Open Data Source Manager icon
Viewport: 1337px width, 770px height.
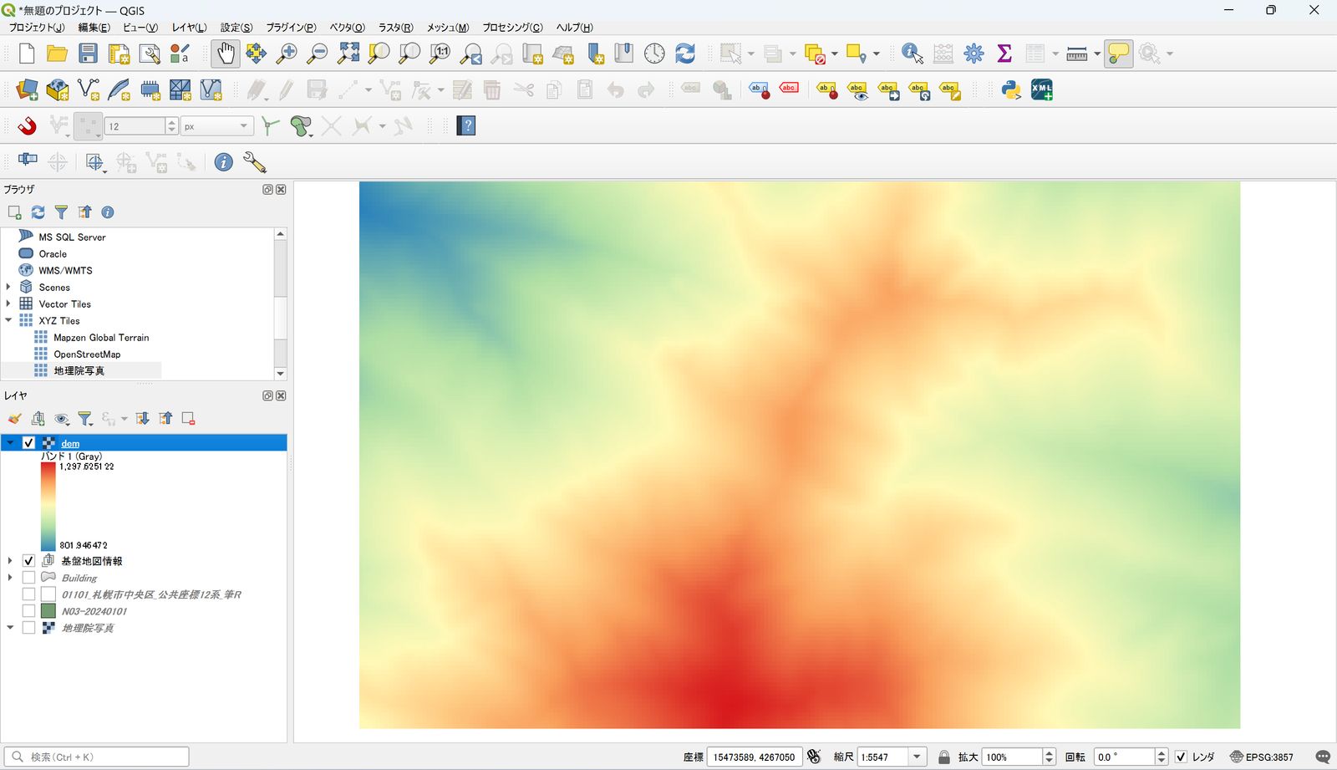pos(27,89)
